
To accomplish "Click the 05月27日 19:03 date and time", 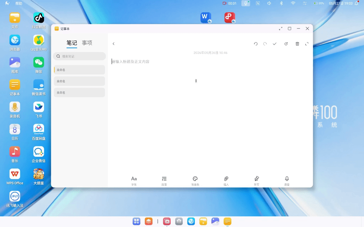I will click(x=341, y=3).
